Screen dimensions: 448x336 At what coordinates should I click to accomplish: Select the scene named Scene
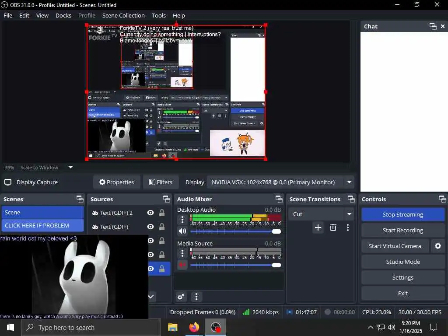pos(42,213)
